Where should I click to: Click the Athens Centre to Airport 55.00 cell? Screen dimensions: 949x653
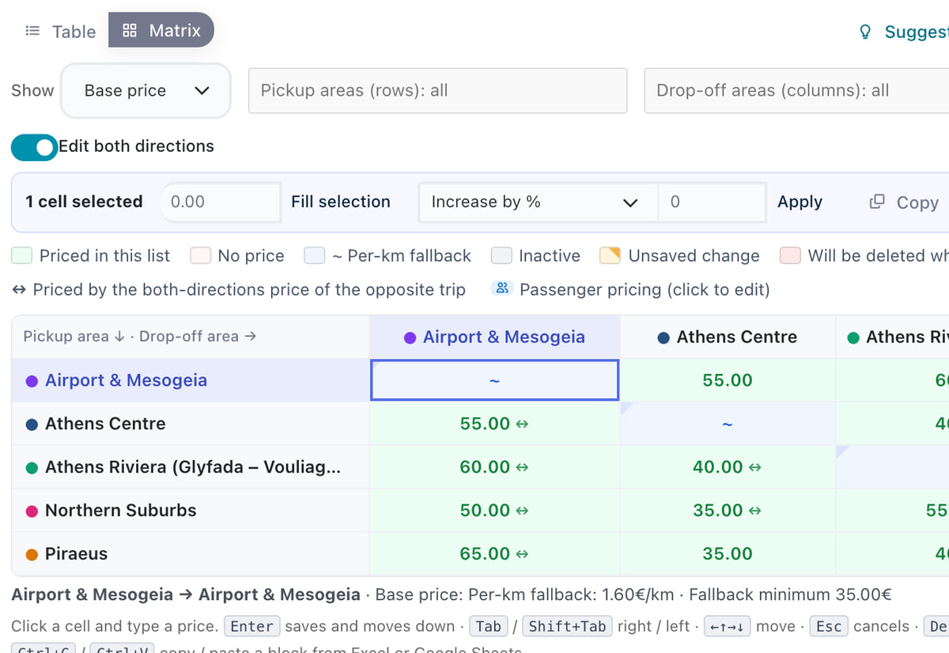[x=494, y=424]
